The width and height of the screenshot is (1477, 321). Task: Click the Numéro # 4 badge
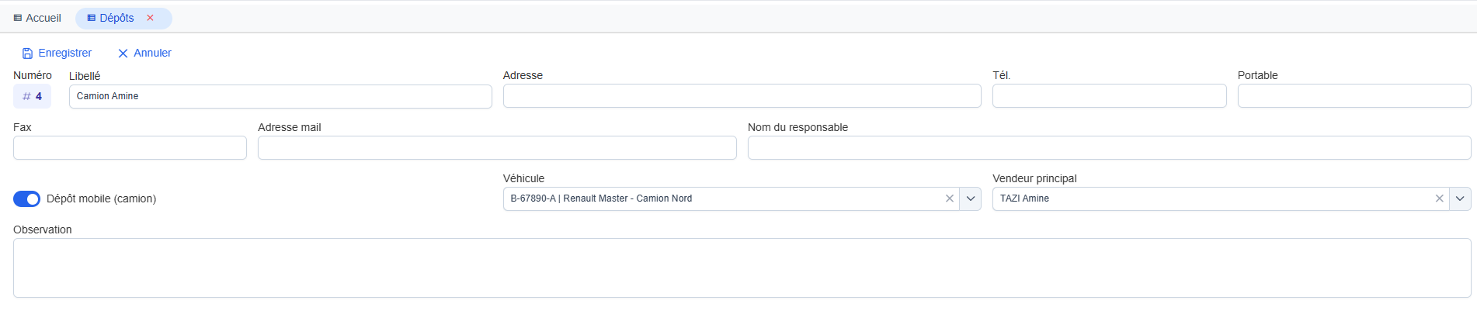(32, 96)
